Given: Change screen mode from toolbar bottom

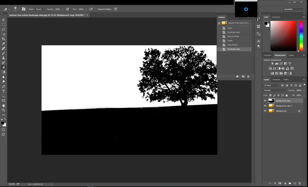Looking at the screenshot, I should coord(4,135).
